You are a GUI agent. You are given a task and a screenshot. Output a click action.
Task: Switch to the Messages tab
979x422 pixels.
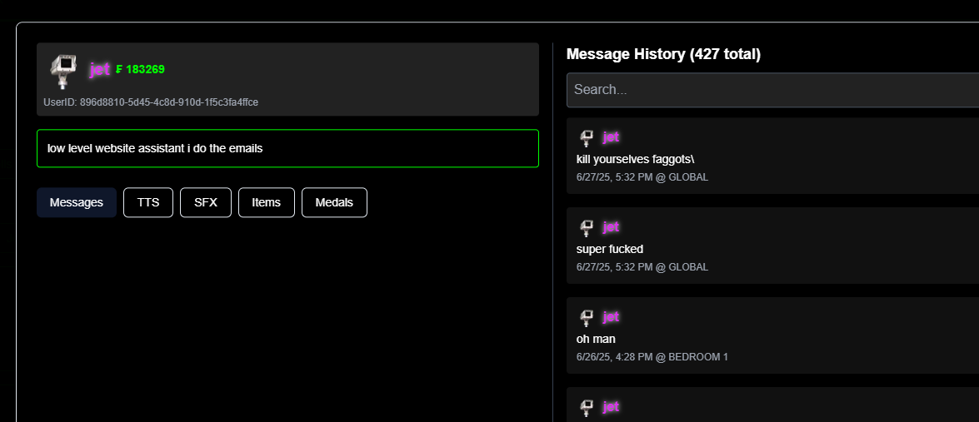tap(76, 202)
